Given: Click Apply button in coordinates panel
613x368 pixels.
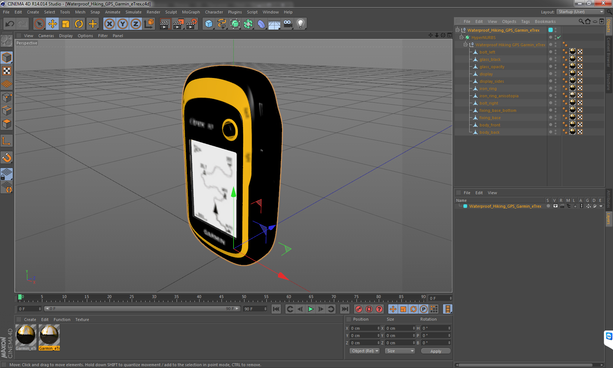Looking at the screenshot, I should [x=436, y=351].
